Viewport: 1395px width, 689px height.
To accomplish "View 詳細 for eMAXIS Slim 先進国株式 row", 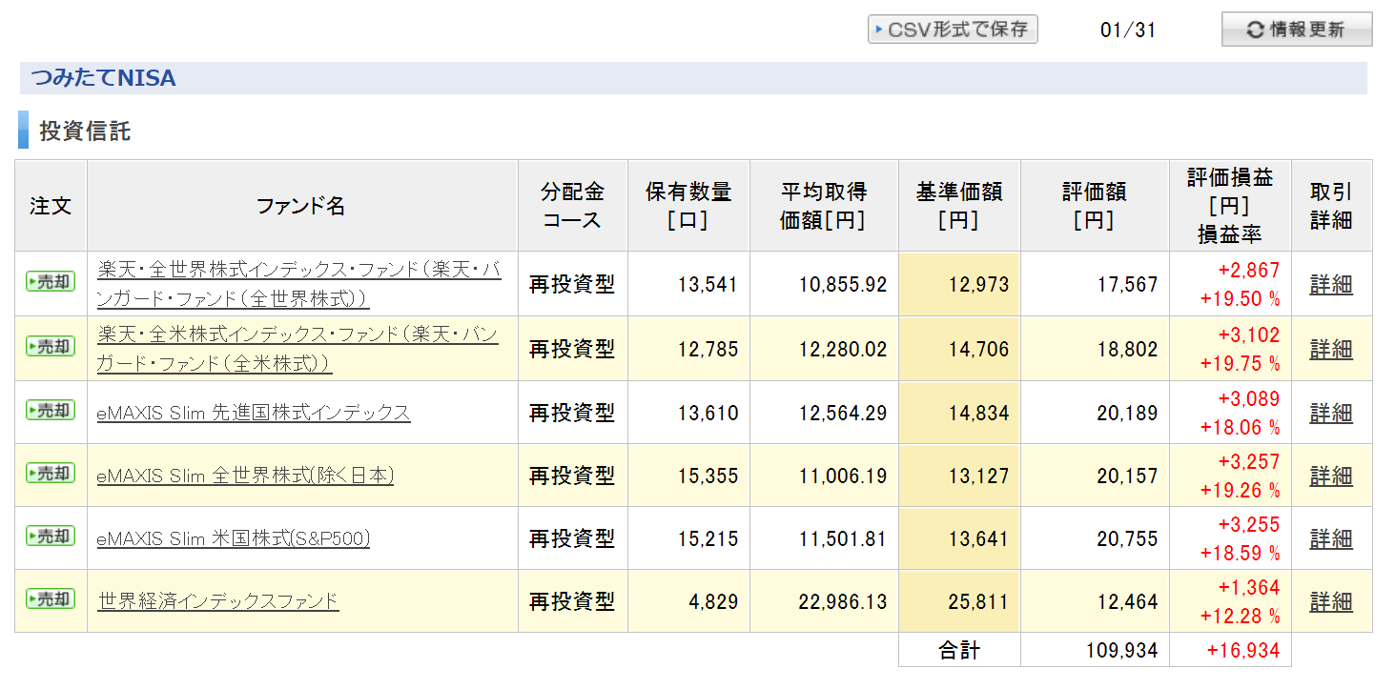I will (x=1331, y=413).
